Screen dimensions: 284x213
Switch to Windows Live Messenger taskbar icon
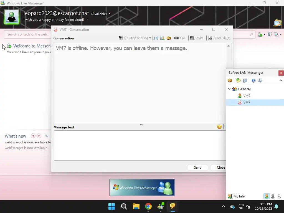(161, 206)
